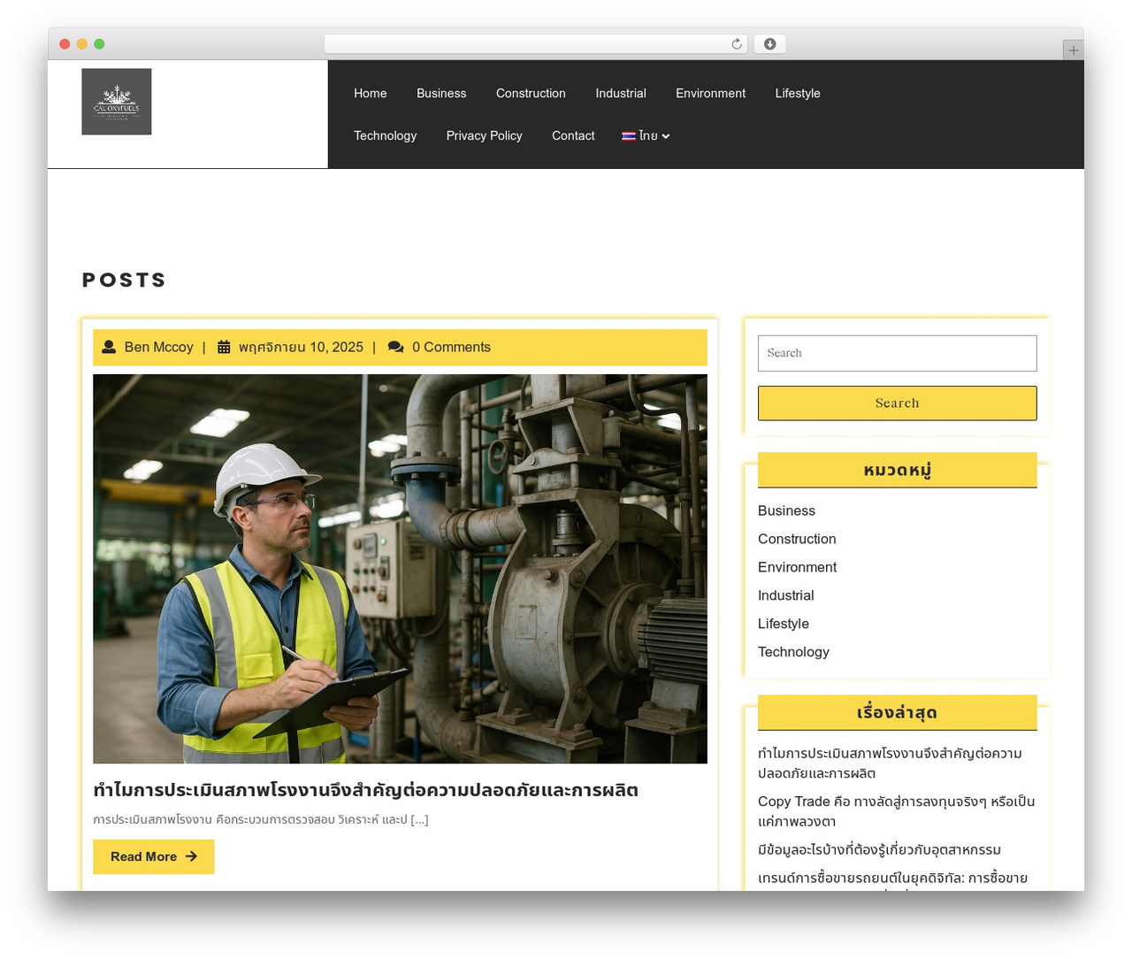The width and height of the screenshot is (1132, 959).
Task: Select Construction in the sidebar categories
Action: [x=797, y=539]
